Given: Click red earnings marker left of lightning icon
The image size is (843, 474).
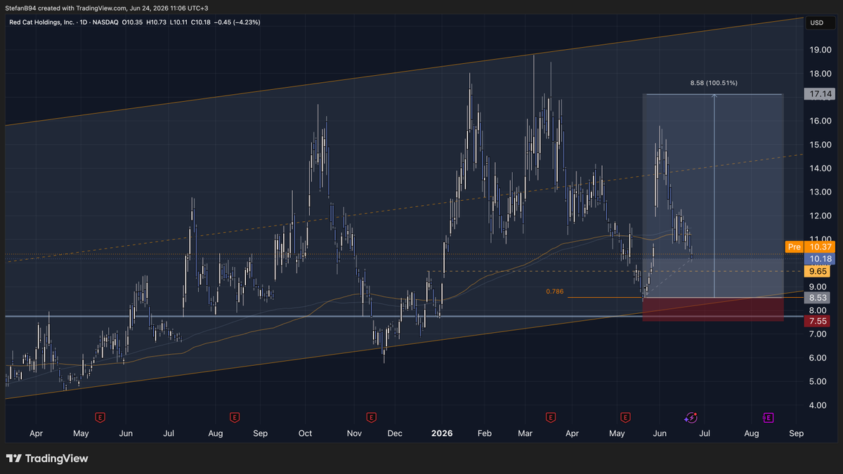Looking at the screenshot, I should 625,417.
